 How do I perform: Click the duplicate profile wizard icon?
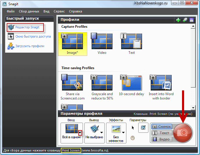185,20
